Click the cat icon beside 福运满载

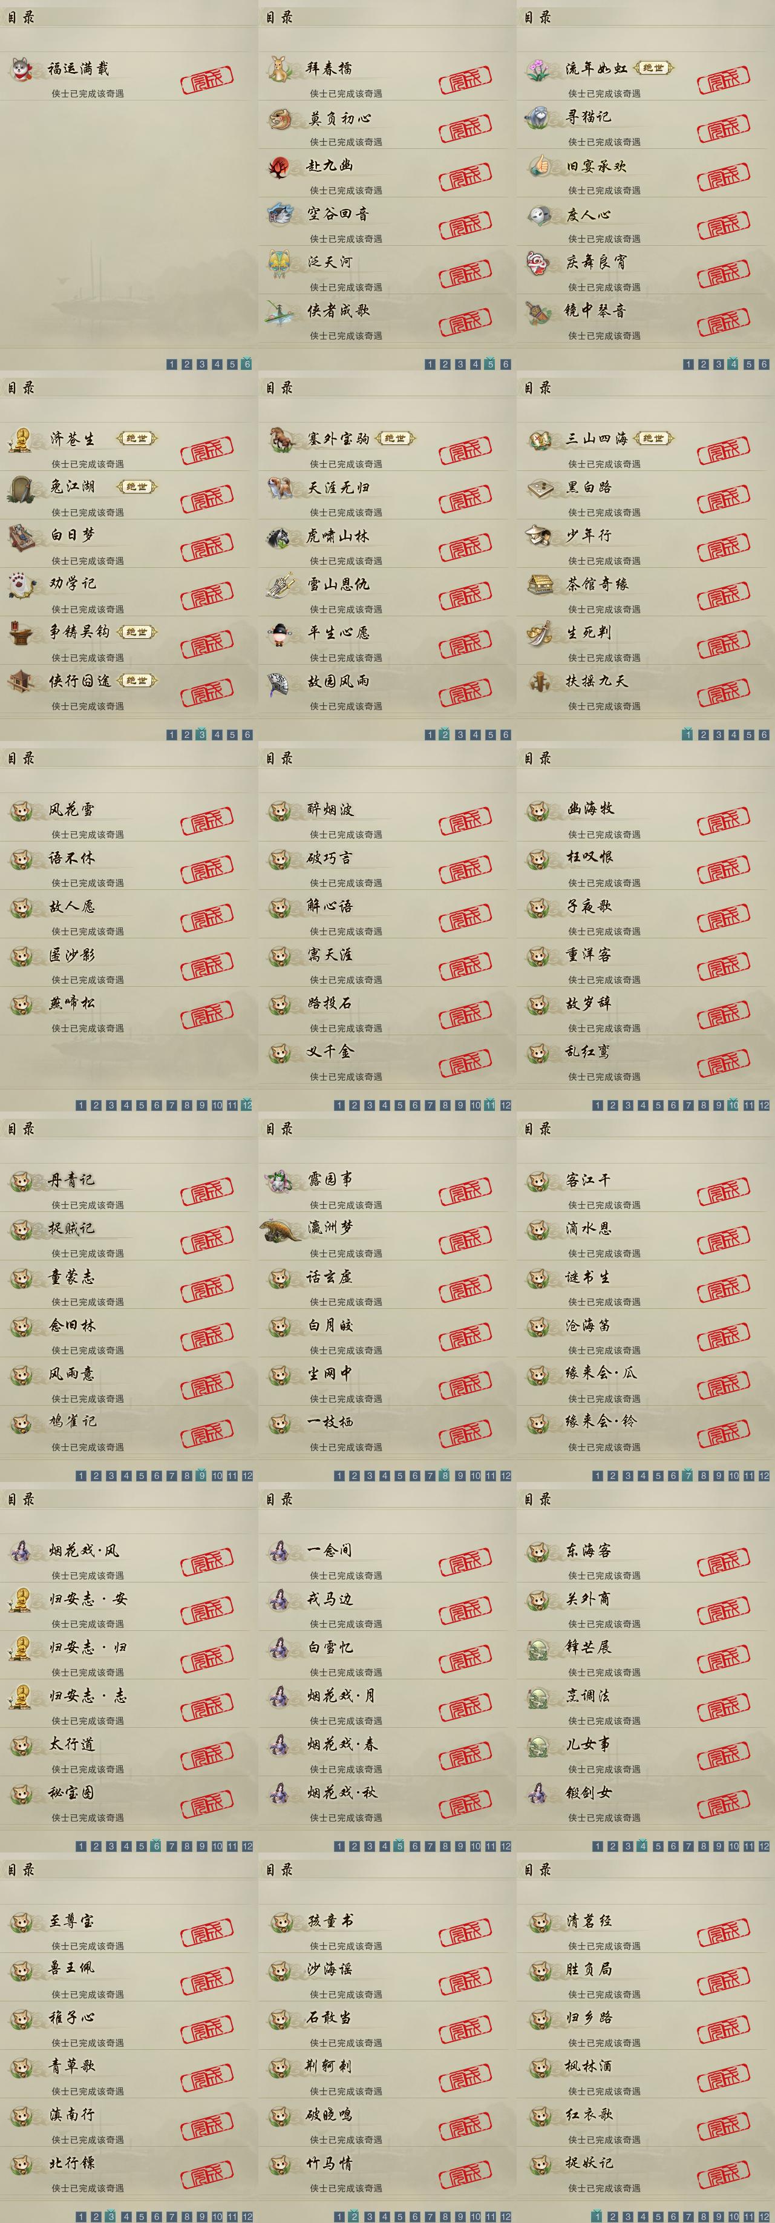point(22,69)
